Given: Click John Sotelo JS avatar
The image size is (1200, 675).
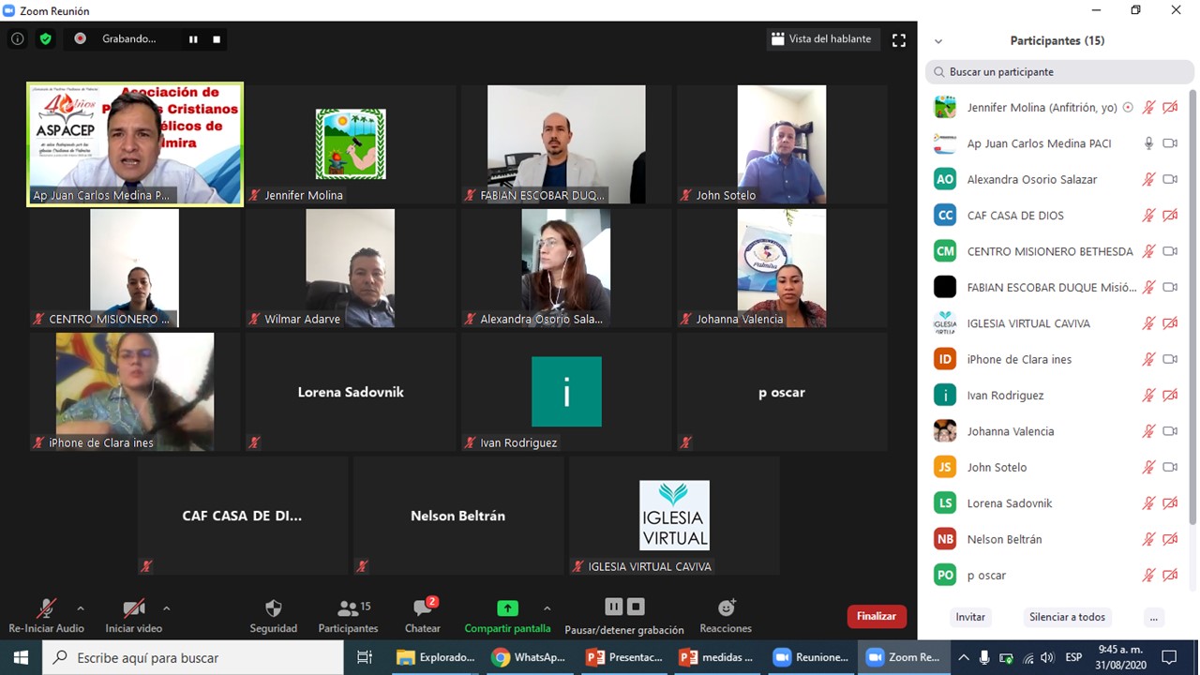Looking at the screenshot, I should 945,467.
